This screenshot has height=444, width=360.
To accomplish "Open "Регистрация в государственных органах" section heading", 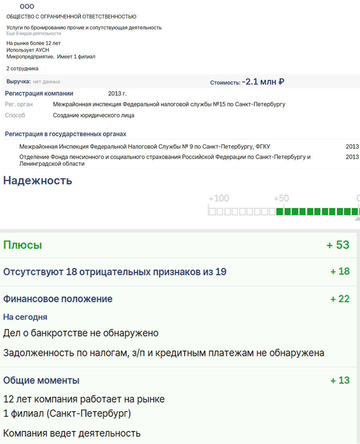I will 66,134.
